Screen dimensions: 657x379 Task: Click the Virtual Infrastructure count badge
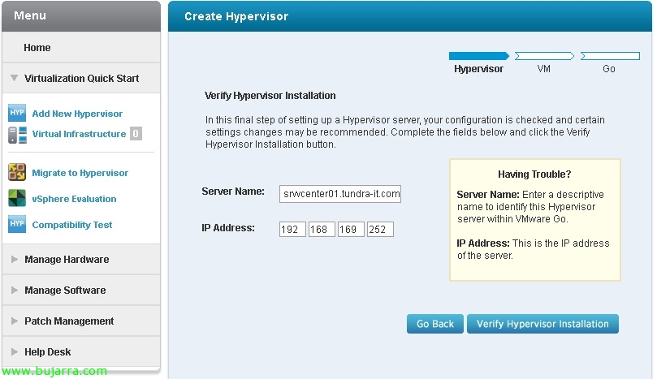tap(136, 134)
